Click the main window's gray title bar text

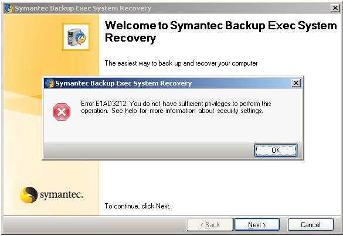coord(83,8)
